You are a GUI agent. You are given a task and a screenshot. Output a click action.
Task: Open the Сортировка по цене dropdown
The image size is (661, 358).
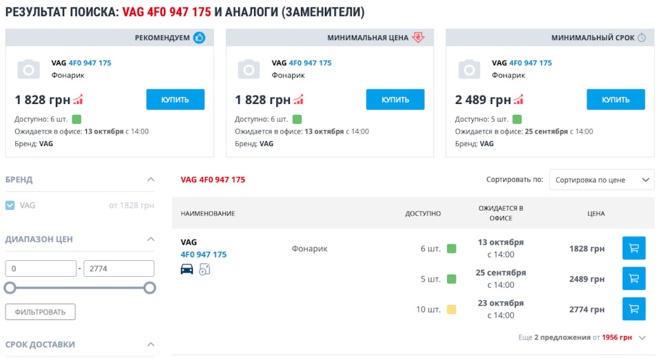(602, 180)
